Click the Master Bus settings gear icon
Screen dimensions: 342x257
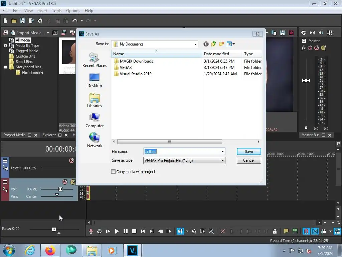[x=303, y=33]
